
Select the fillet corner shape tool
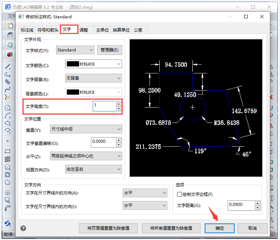[7, 208]
